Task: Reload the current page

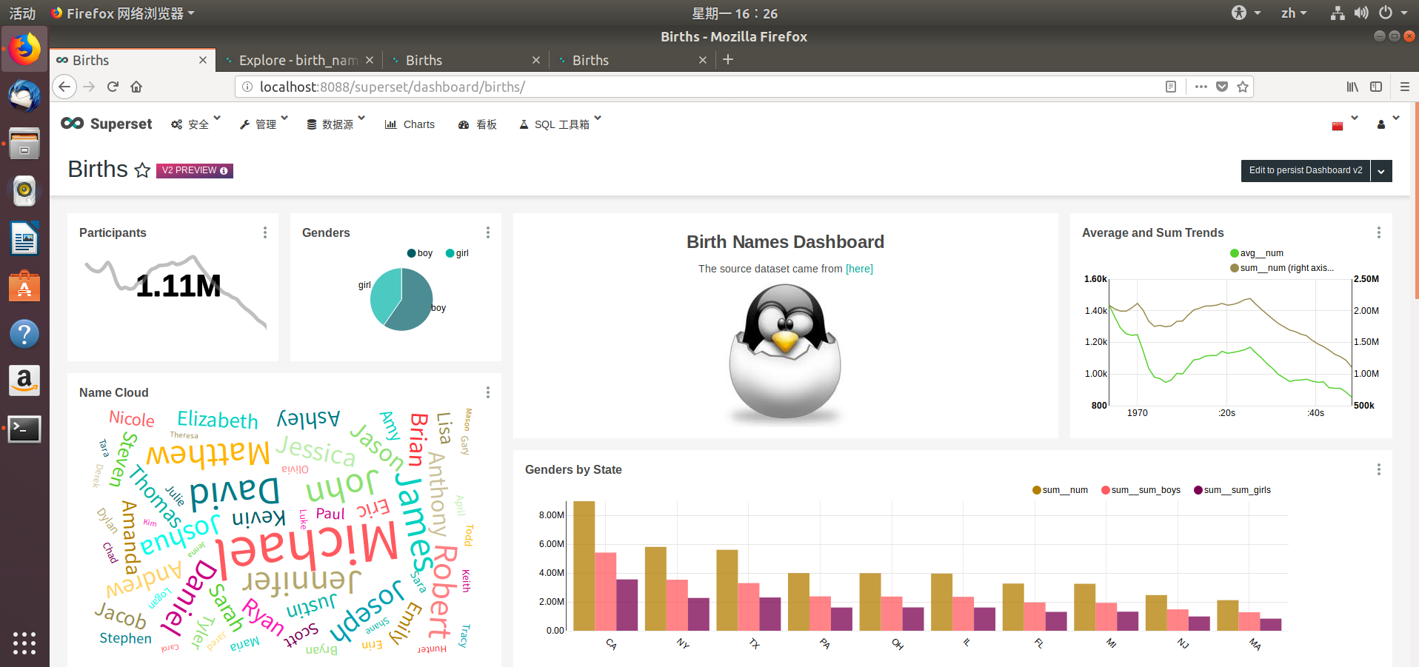Action: (x=113, y=87)
